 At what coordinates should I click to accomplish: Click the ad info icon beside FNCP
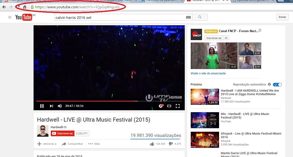pos(260,30)
